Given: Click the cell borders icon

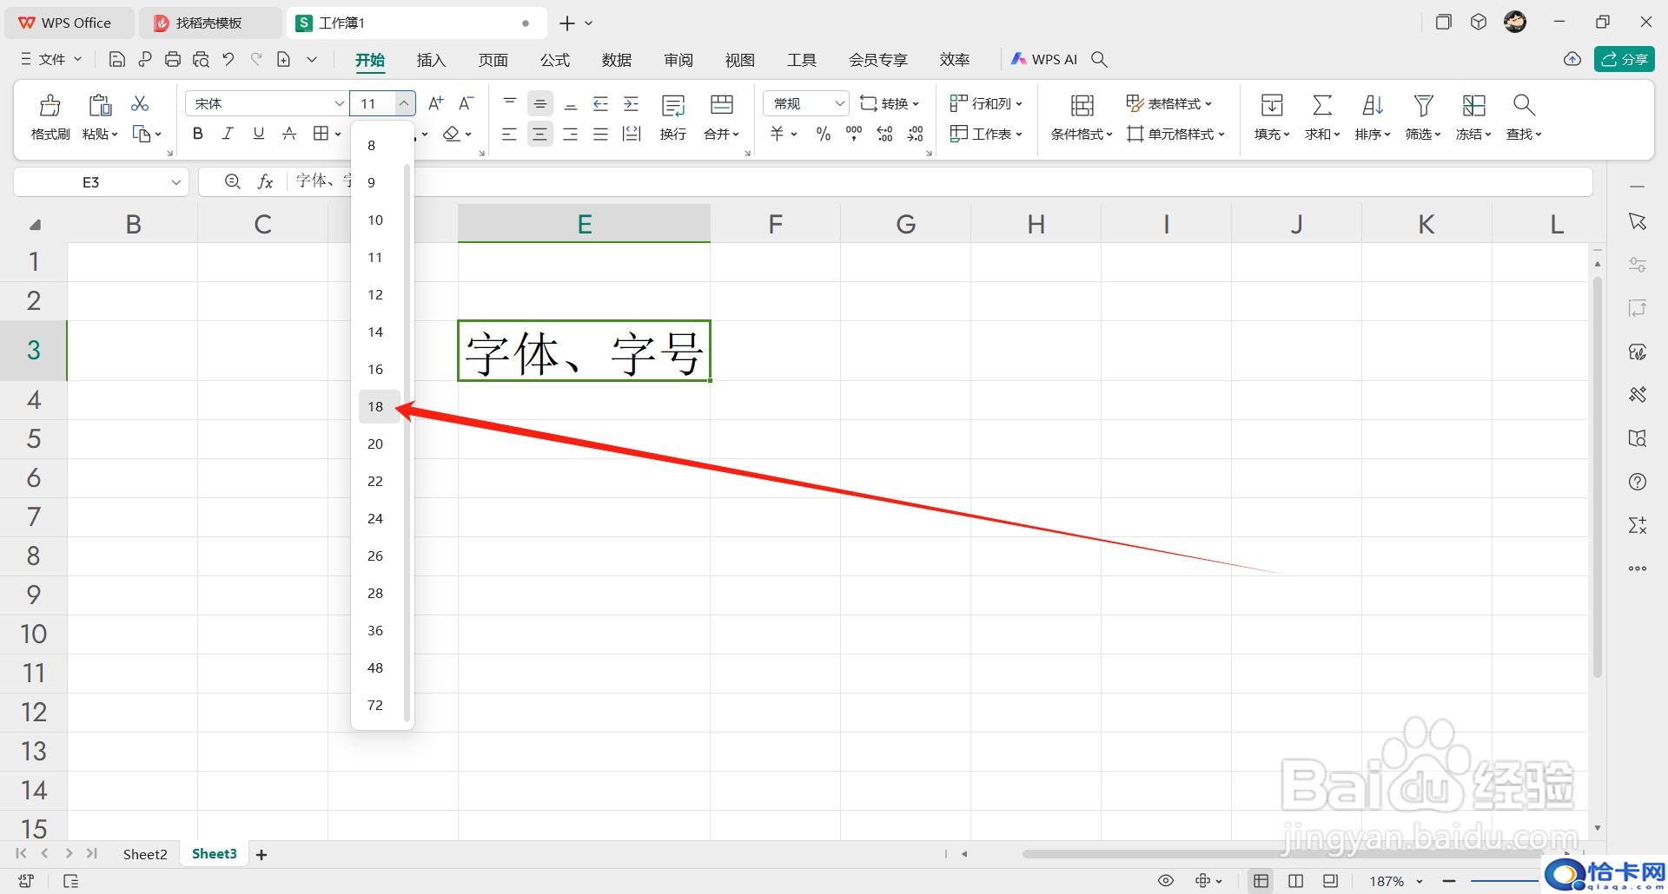Looking at the screenshot, I should (x=321, y=134).
